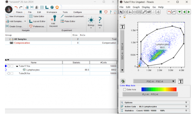Select the quadrant gate tool
This screenshot has height=115, width=194.
click(130, 12)
